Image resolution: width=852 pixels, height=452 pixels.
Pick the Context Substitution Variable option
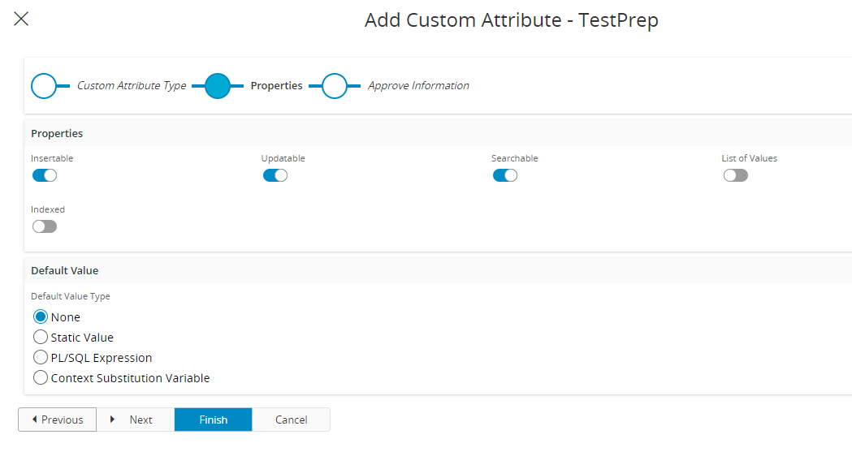(x=41, y=378)
